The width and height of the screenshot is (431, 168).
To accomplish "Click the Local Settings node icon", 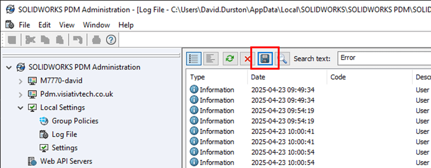I will [x=32, y=108].
